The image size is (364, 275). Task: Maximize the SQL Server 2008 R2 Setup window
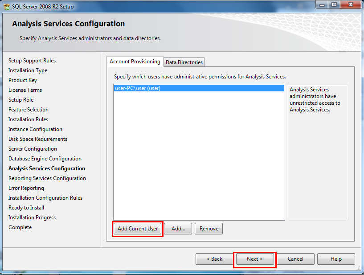(334, 4)
